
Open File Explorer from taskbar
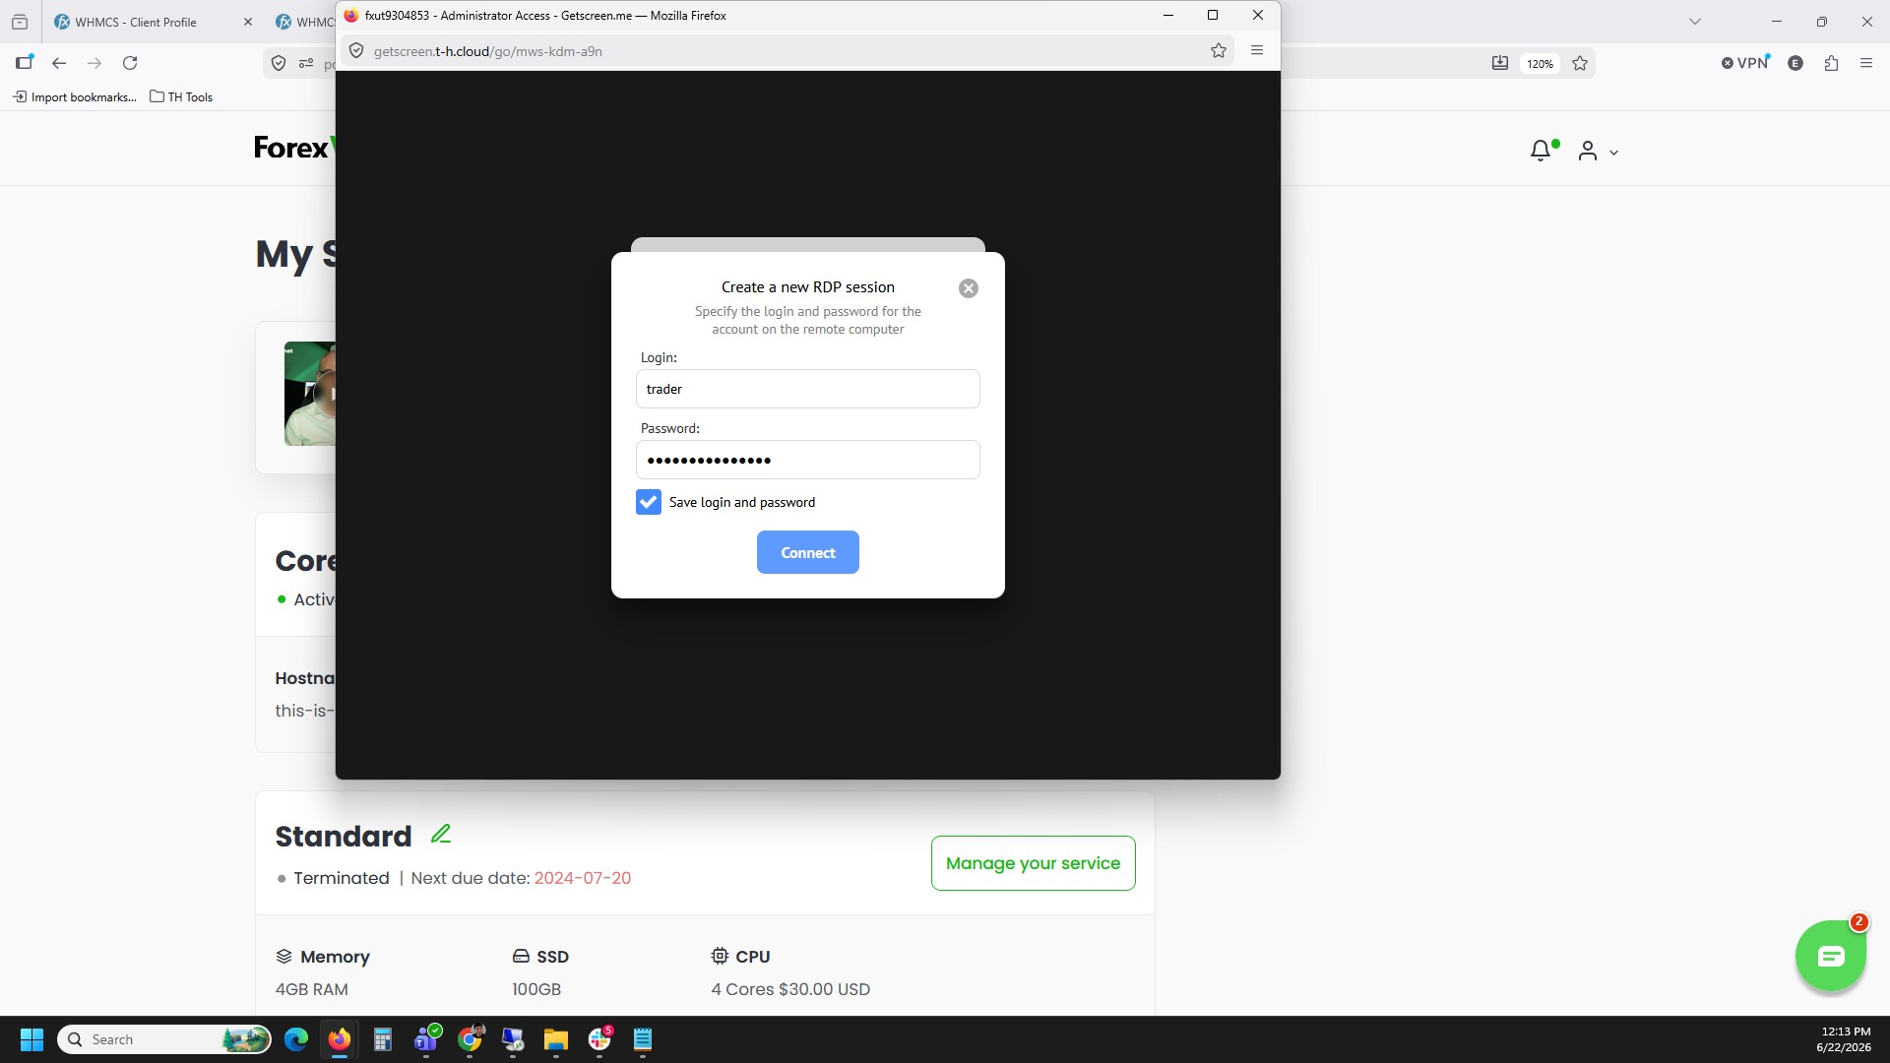coord(556,1039)
